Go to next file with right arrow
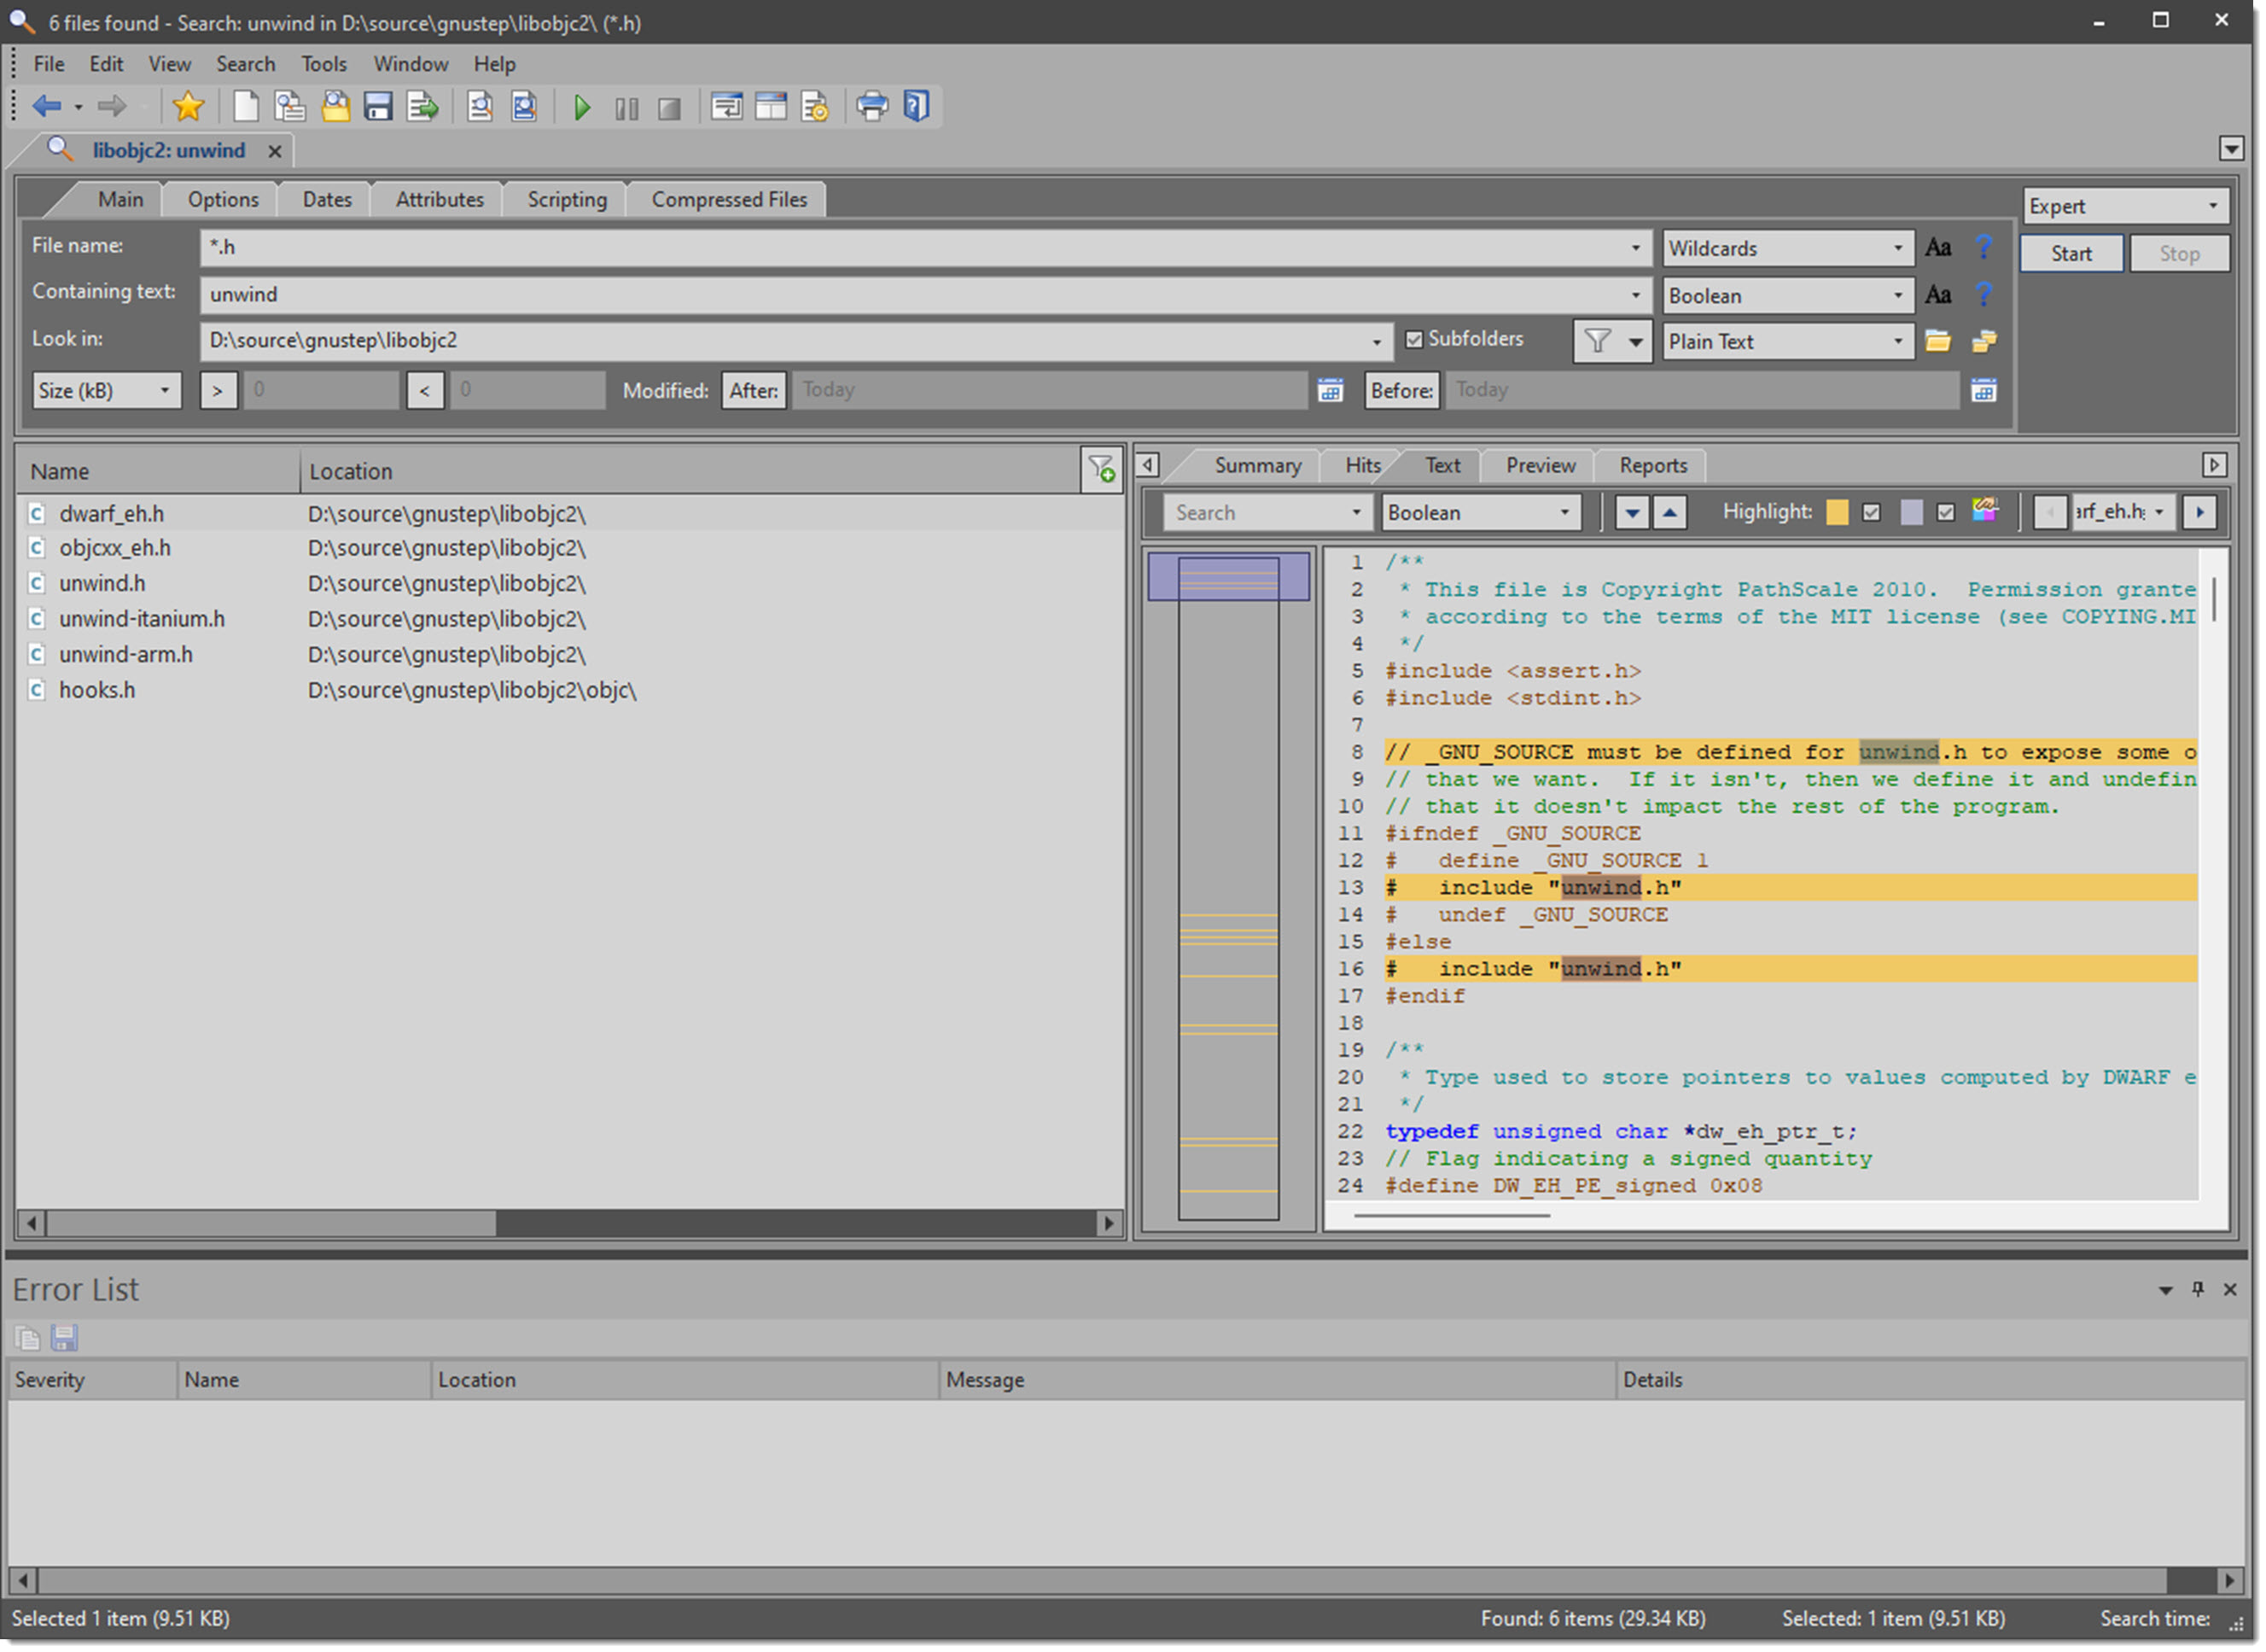This screenshot has height=1652, width=2266. click(2200, 513)
